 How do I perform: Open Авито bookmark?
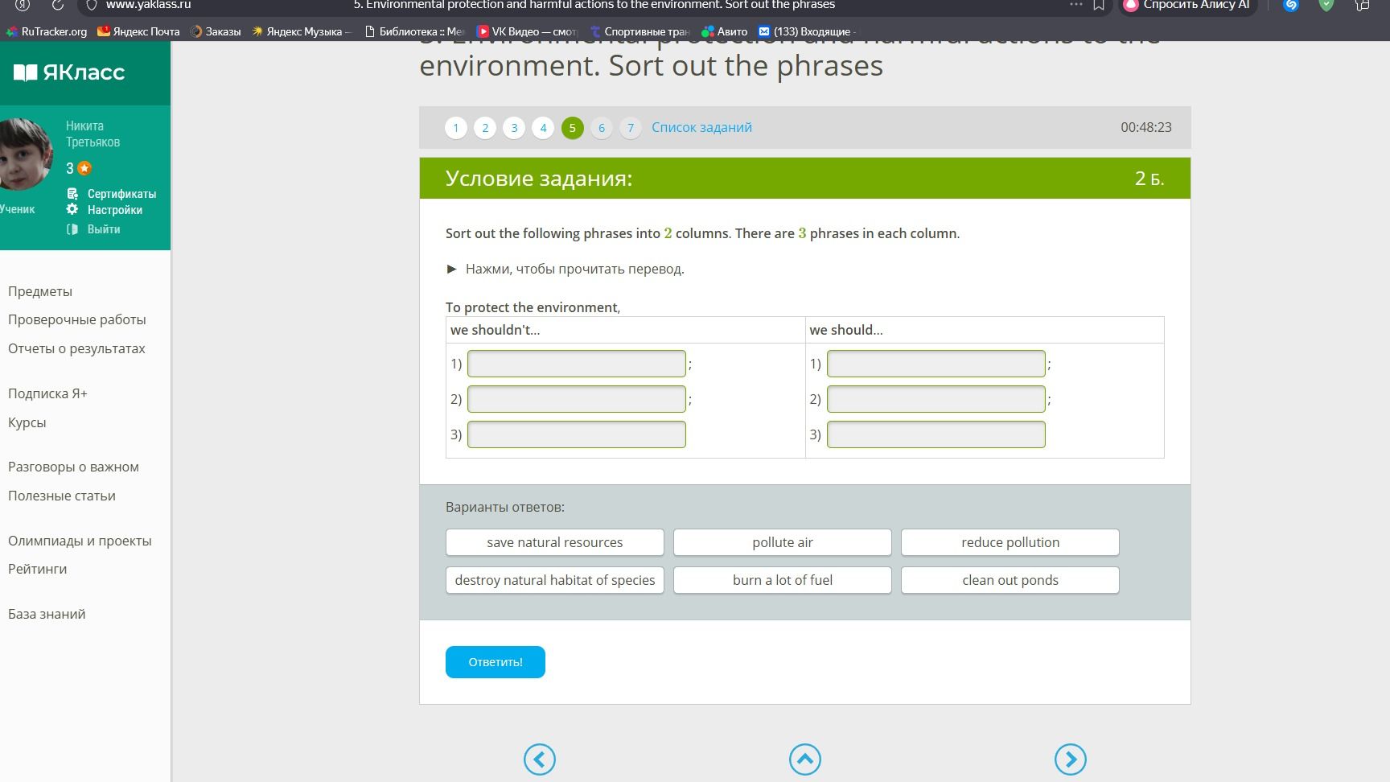click(x=725, y=31)
